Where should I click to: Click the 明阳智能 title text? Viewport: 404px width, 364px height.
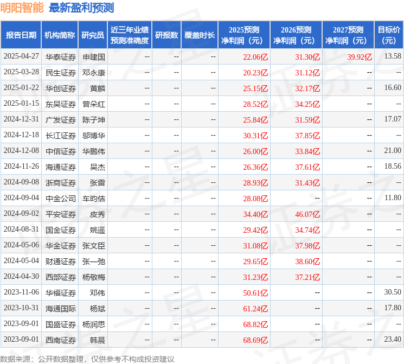(x=22, y=8)
